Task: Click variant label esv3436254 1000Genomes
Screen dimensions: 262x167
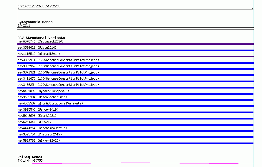Action: pyautogui.click(x=58, y=85)
